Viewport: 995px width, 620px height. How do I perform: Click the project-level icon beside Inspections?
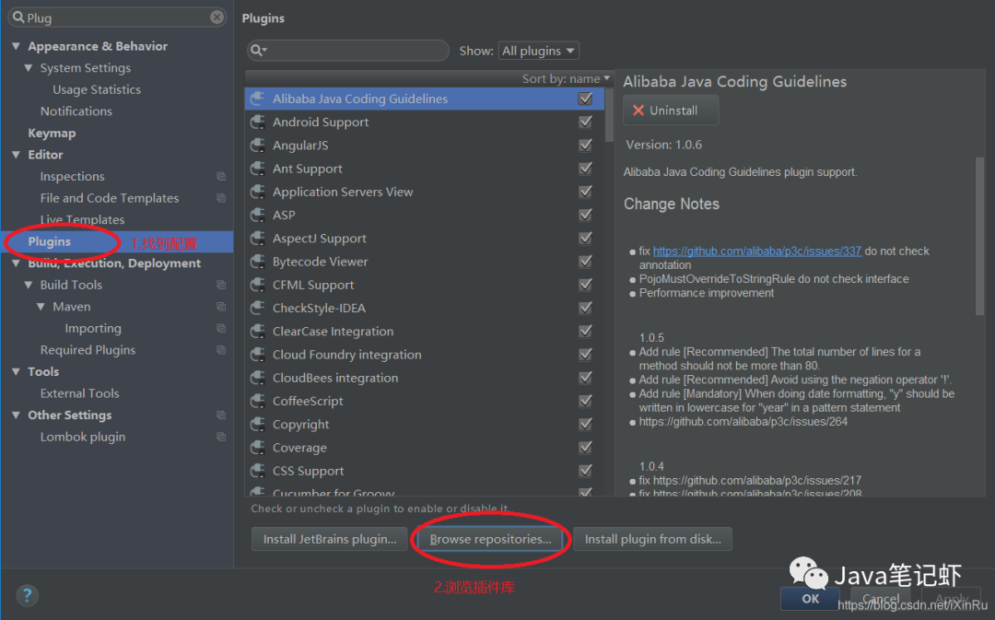(221, 176)
